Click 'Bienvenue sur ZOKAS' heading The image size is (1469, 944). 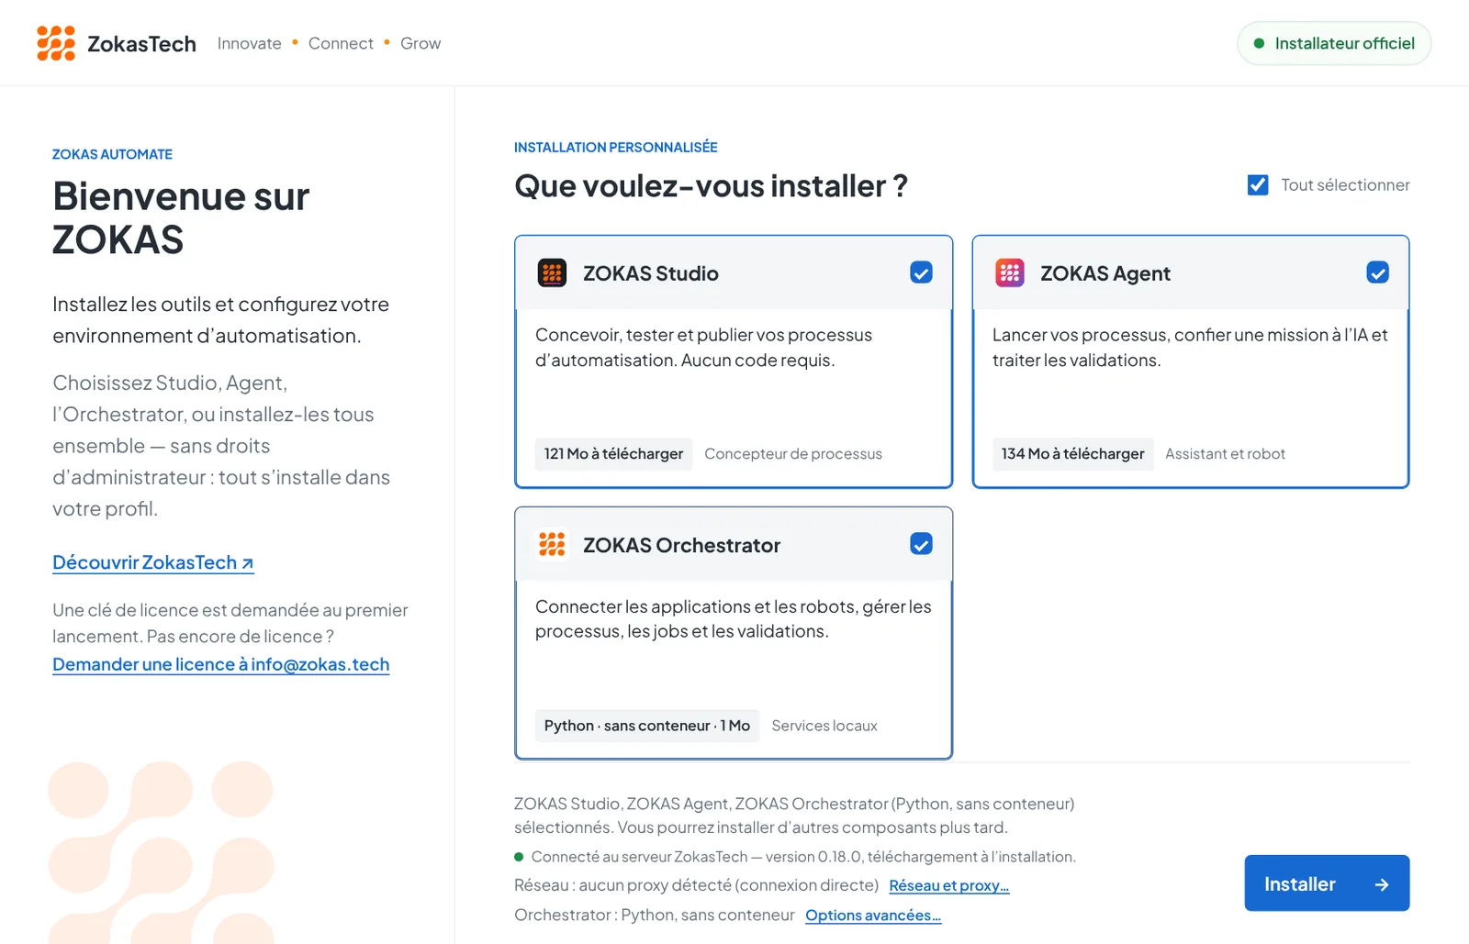tap(182, 218)
